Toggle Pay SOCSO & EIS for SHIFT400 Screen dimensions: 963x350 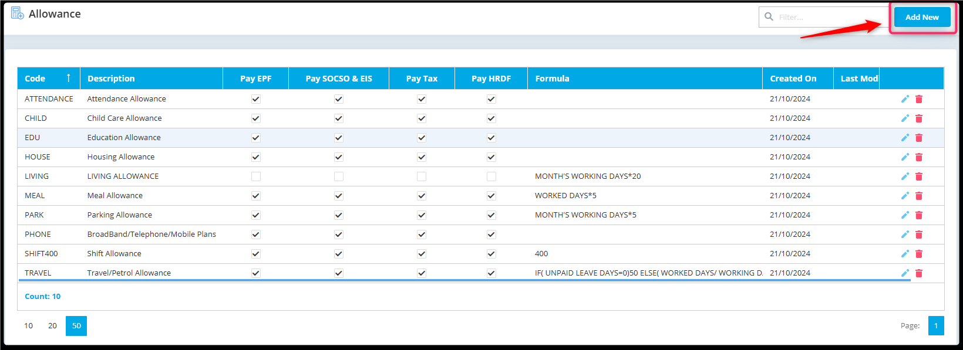339,254
